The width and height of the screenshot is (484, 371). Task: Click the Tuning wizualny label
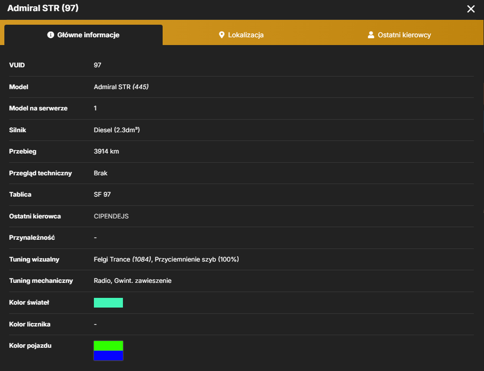(34, 259)
